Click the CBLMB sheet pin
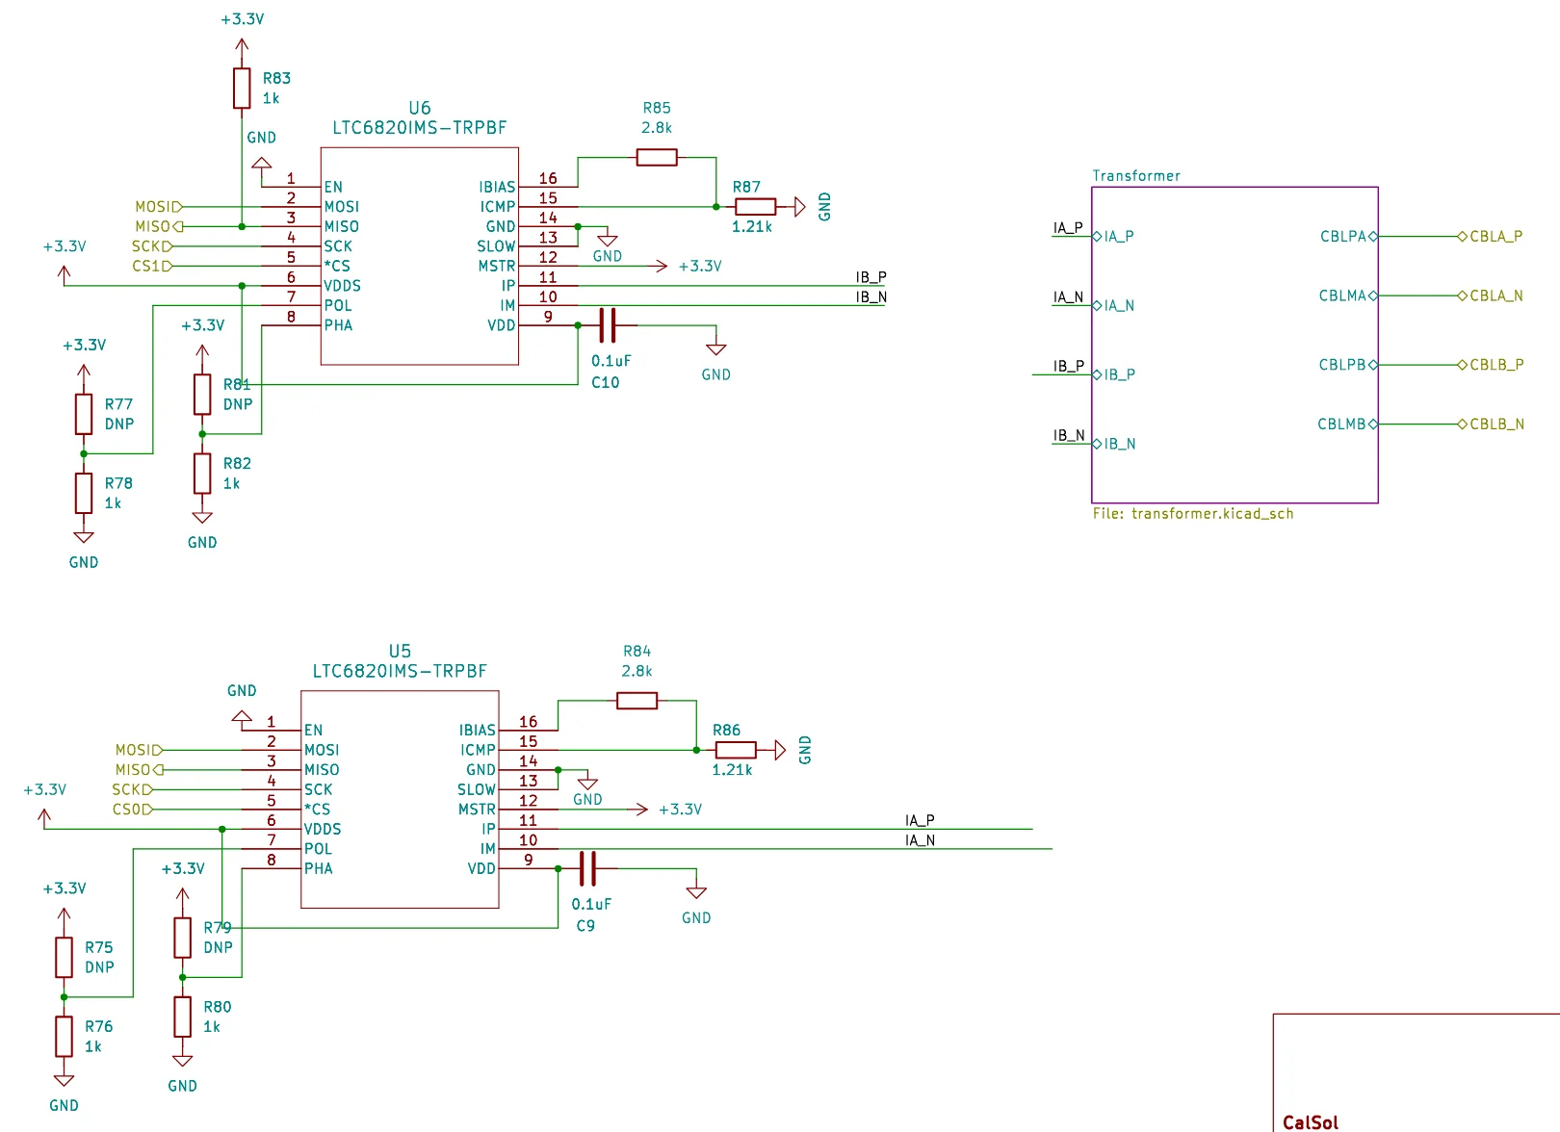 1347,424
